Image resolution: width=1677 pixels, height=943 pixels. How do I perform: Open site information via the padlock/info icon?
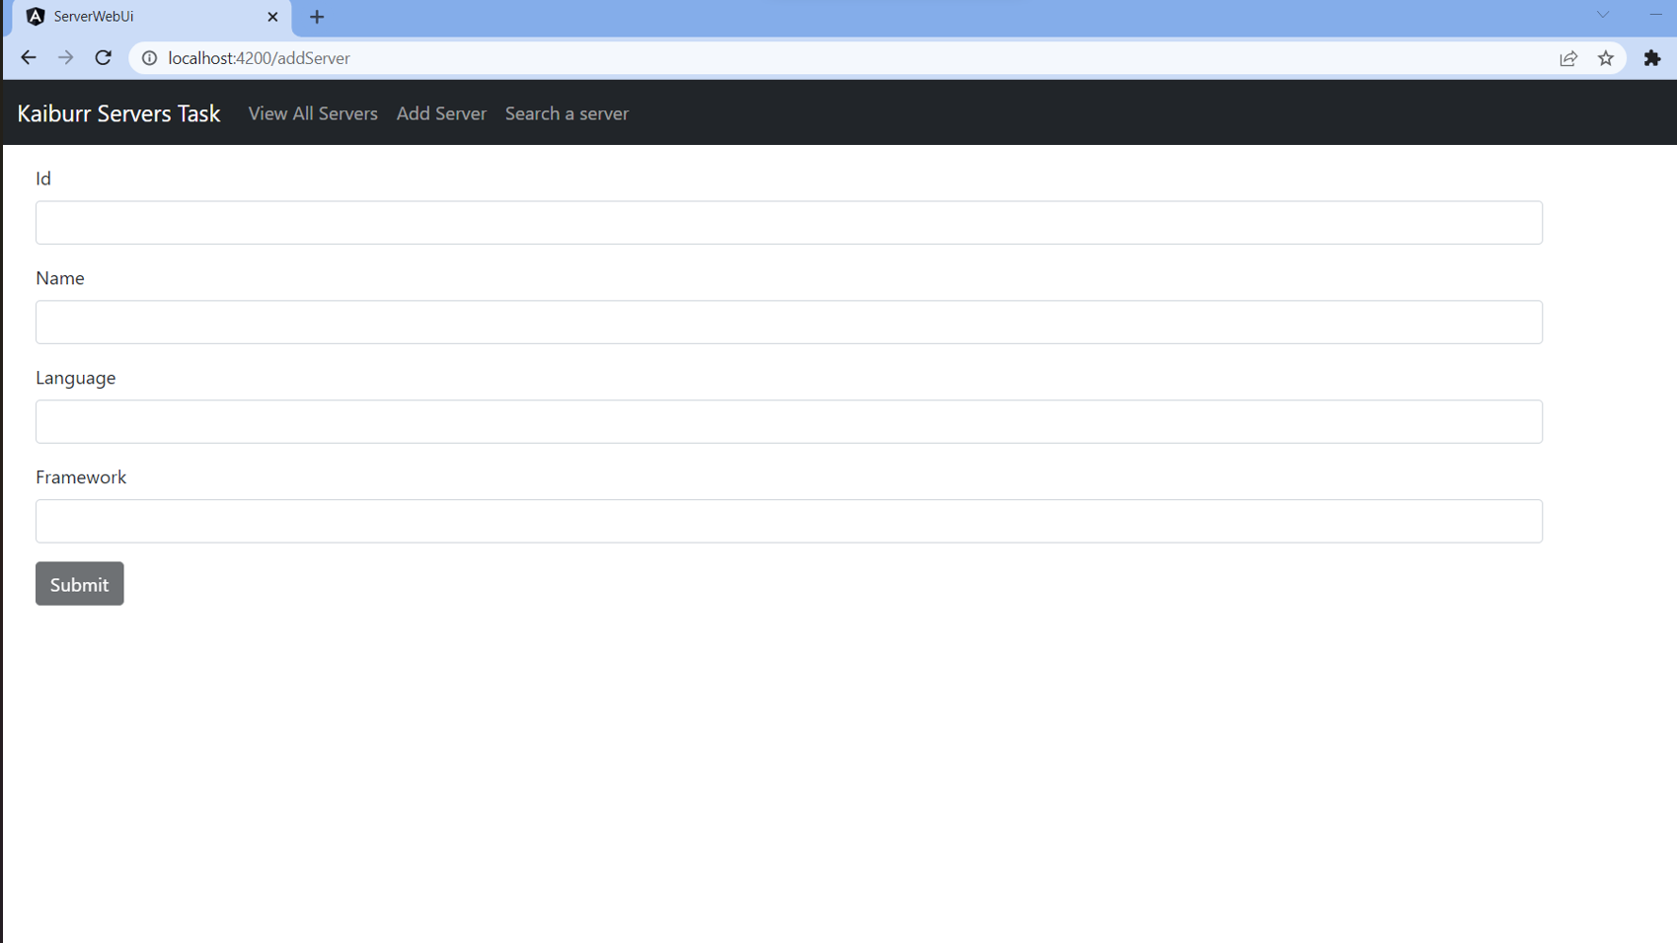click(149, 58)
